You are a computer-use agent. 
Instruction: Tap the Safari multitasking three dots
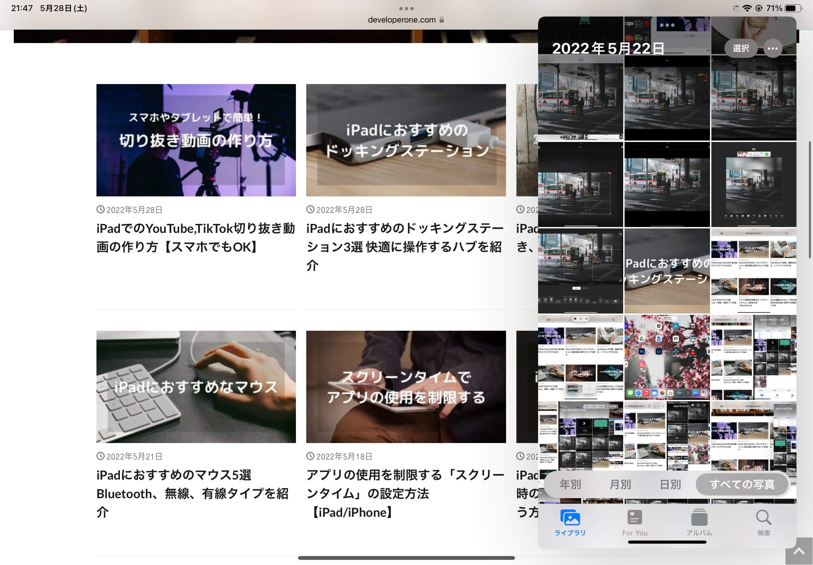tap(406, 9)
